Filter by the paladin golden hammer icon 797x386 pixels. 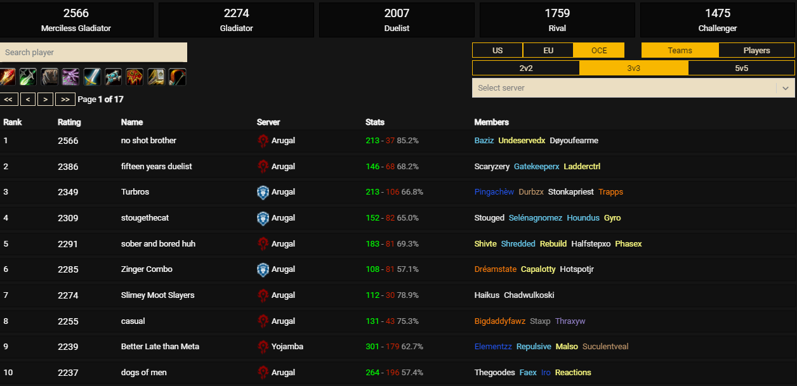(156, 77)
